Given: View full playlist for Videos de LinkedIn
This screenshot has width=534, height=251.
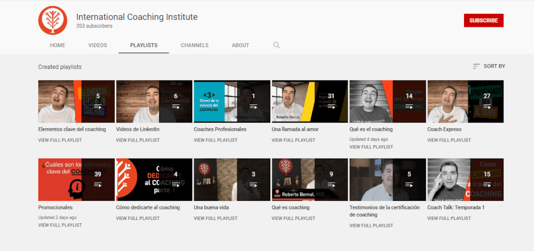Looking at the screenshot, I should (x=138, y=140).
